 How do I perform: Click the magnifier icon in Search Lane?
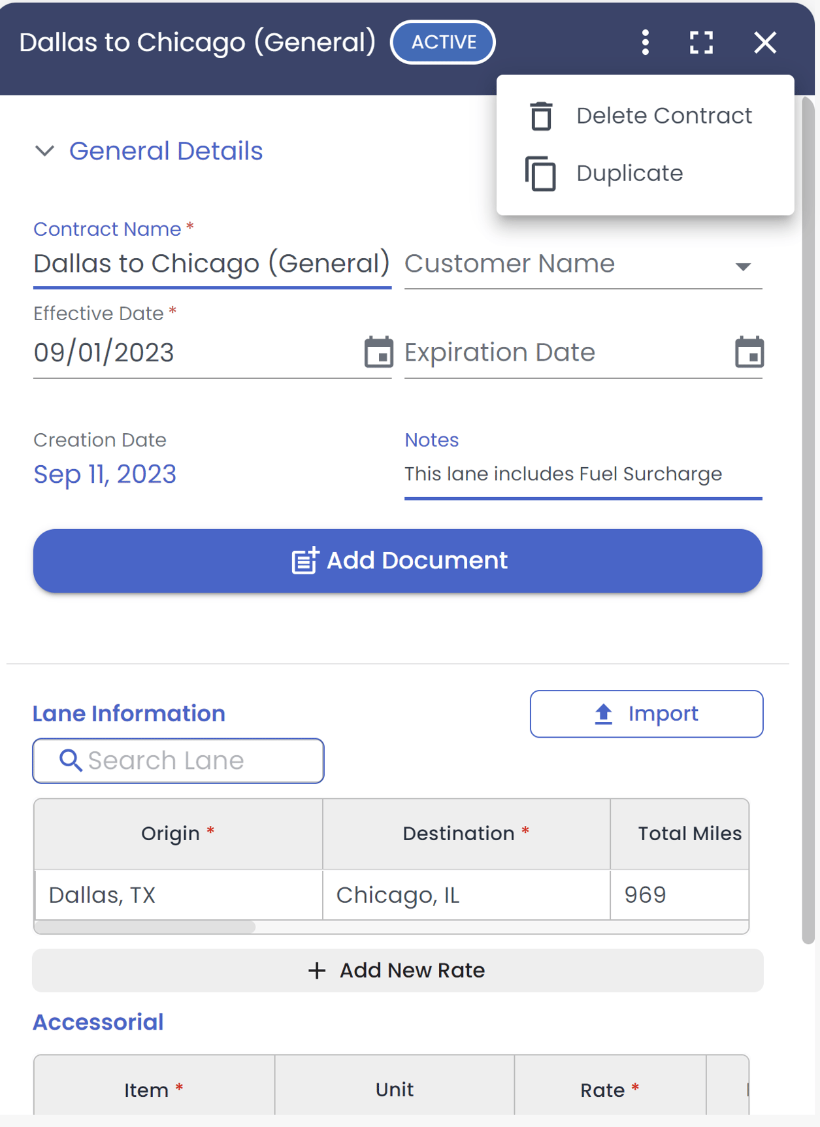point(70,760)
